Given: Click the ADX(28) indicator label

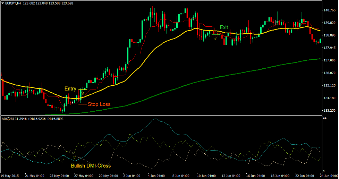Looking at the screenshot, I should coord(8,119).
